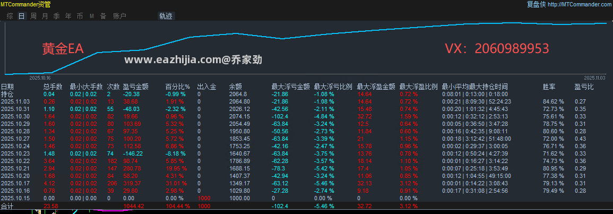Image resolution: width=613 pixels, height=214 pixels.
Task: Click the 23.58 total lots cell
Action: 50,206
